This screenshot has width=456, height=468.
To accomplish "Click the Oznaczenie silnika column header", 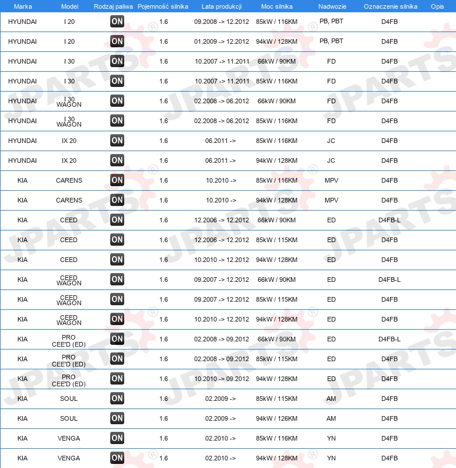I will pyautogui.click(x=390, y=6).
